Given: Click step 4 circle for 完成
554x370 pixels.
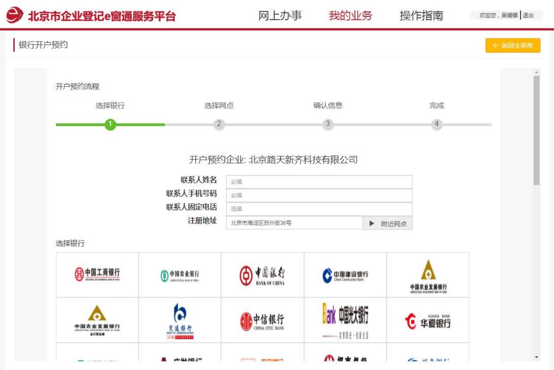Looking at the screenshot, I should click(437, 124).
